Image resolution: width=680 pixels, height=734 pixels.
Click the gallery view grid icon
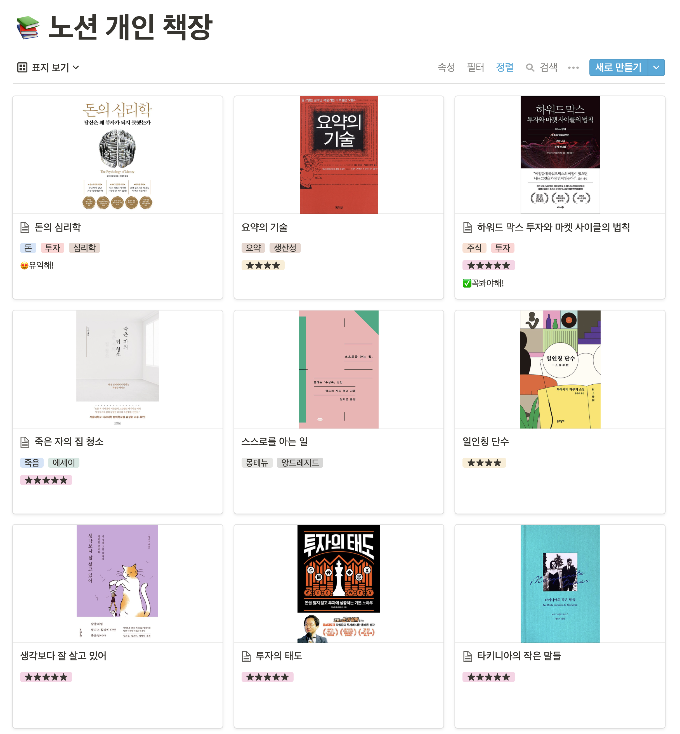(x=22, y=67)
